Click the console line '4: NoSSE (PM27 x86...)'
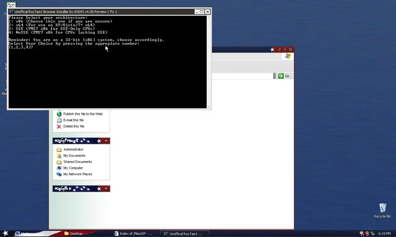This screenshot has height=237, width=396. click(58, 32)
